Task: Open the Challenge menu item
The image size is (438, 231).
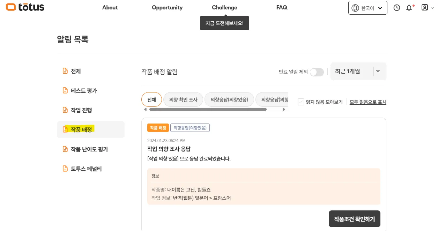Action: point(224,7)
